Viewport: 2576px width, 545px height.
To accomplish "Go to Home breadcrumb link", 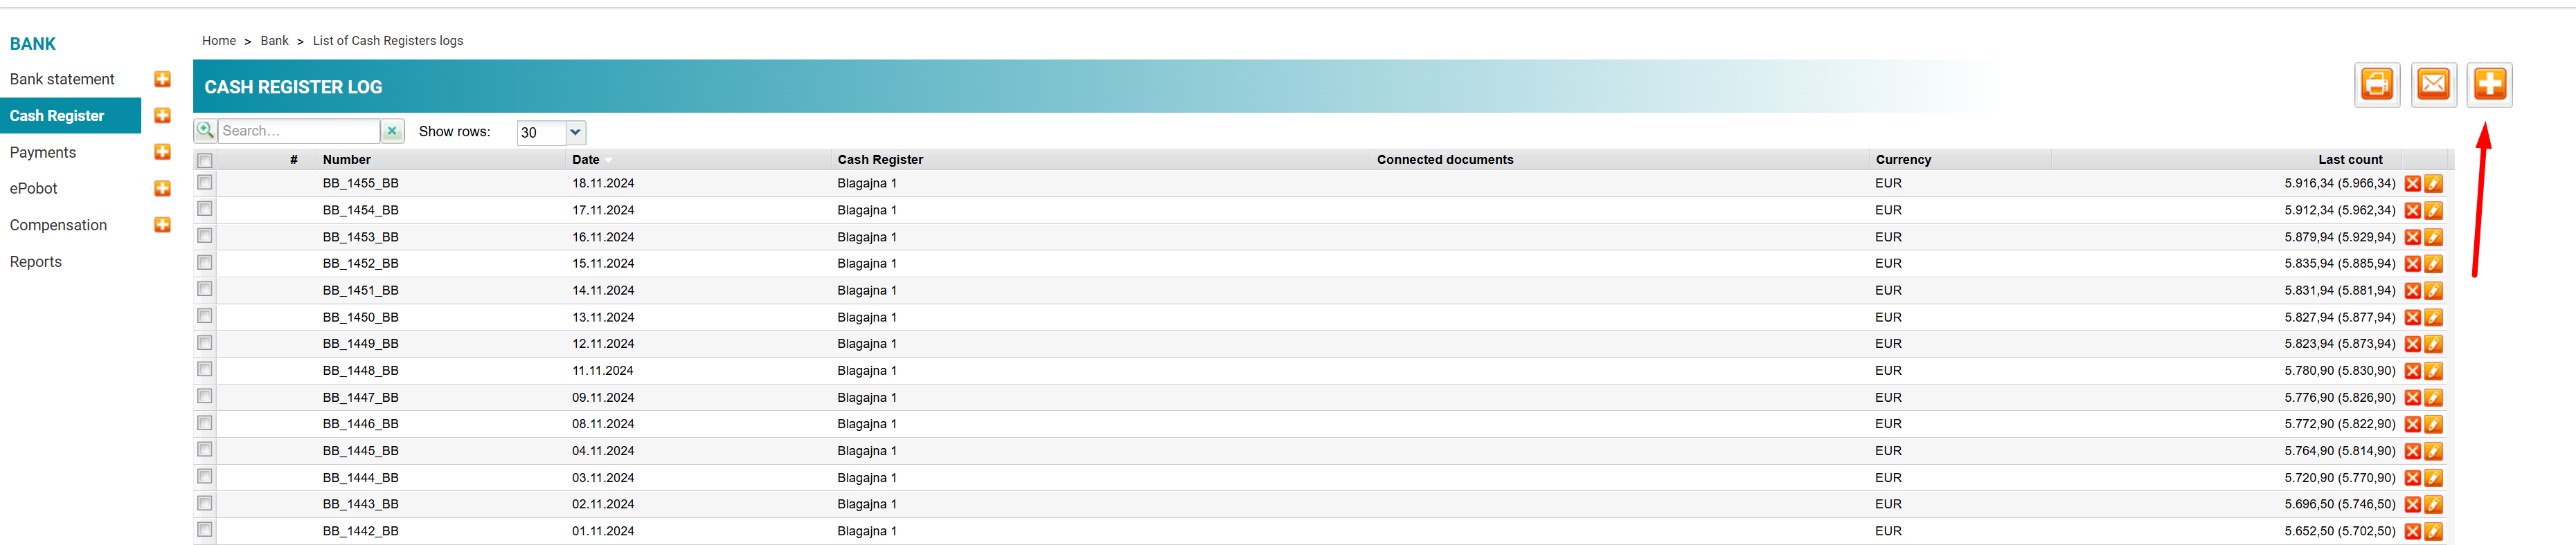I will click(x=219, y=41).
